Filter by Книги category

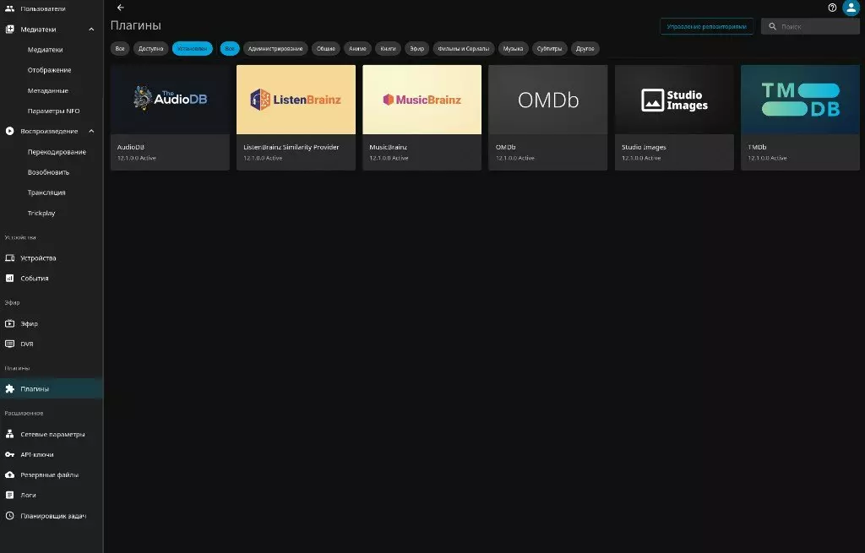click(388, 48)
